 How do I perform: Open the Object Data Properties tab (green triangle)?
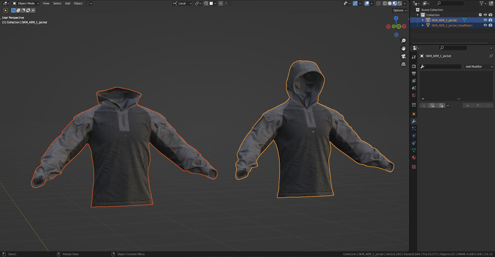[413, 150]
